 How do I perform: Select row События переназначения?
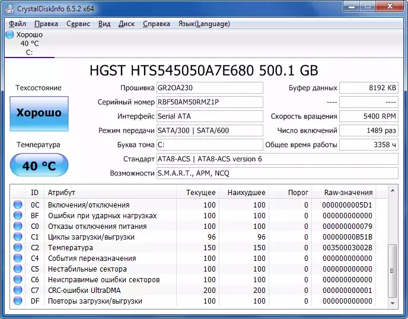click(199, 258)
